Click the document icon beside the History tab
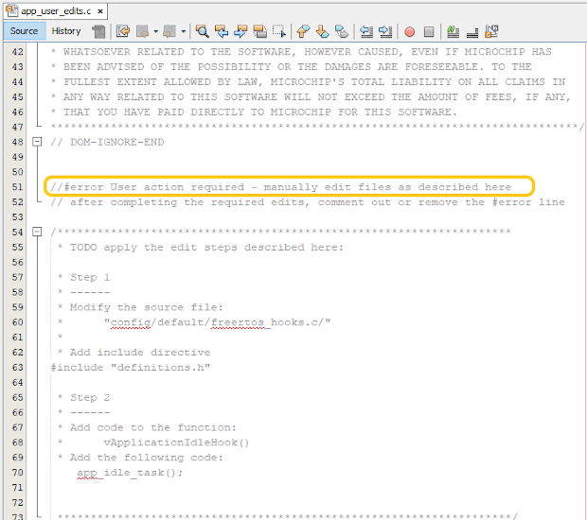Image resolution: width=587 pixels, height=520 pixels. [98, 31]
